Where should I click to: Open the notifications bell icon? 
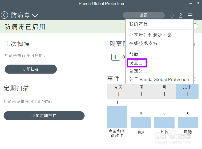pos(172,16)
